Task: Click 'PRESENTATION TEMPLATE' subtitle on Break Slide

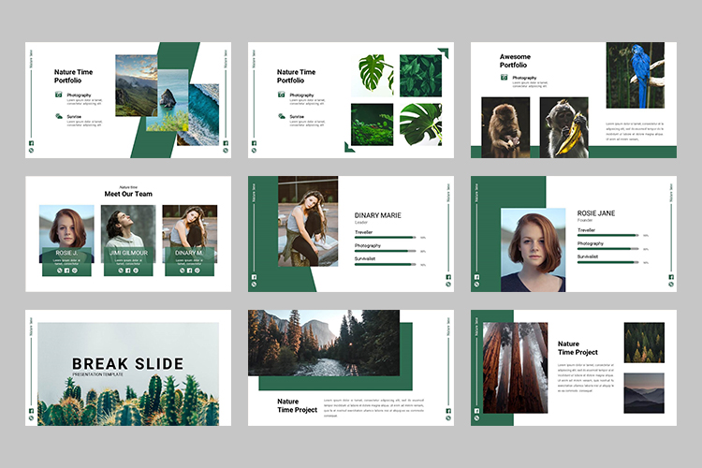Action: coord(97,374)
